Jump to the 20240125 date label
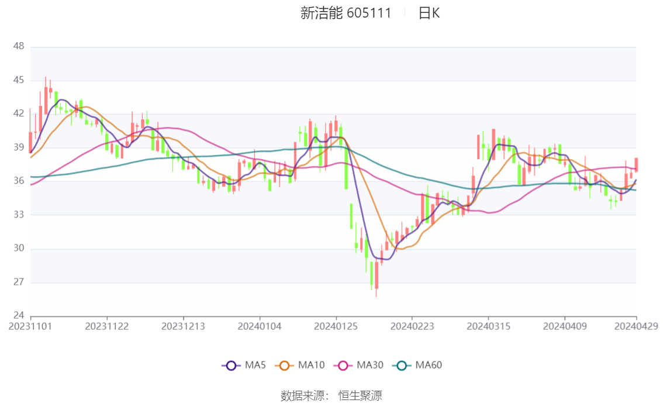 [336, 326]
